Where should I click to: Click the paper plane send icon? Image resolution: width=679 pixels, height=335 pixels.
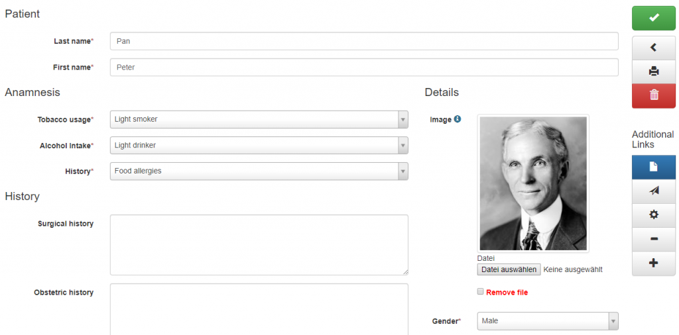tap(653, 191)
